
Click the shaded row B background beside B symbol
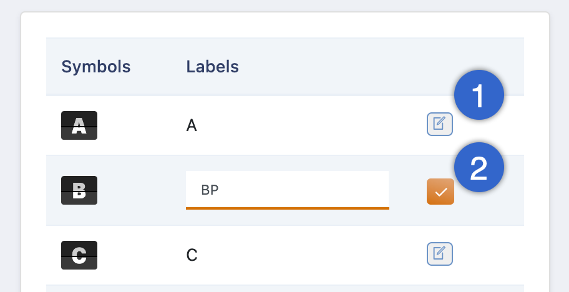142,190
